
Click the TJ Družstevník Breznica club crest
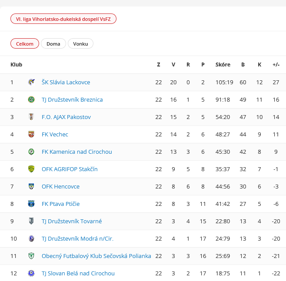point(31,99)
